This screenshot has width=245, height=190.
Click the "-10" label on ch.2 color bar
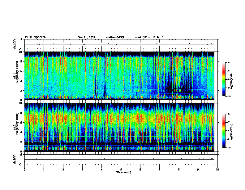tap(229, 148)
